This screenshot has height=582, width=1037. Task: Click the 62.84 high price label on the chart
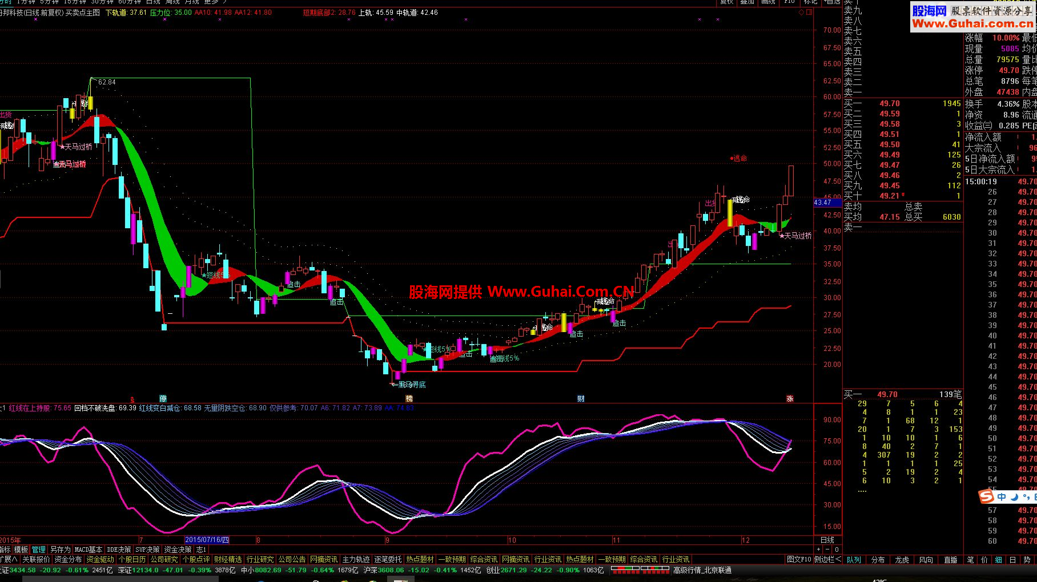(107, 82)
